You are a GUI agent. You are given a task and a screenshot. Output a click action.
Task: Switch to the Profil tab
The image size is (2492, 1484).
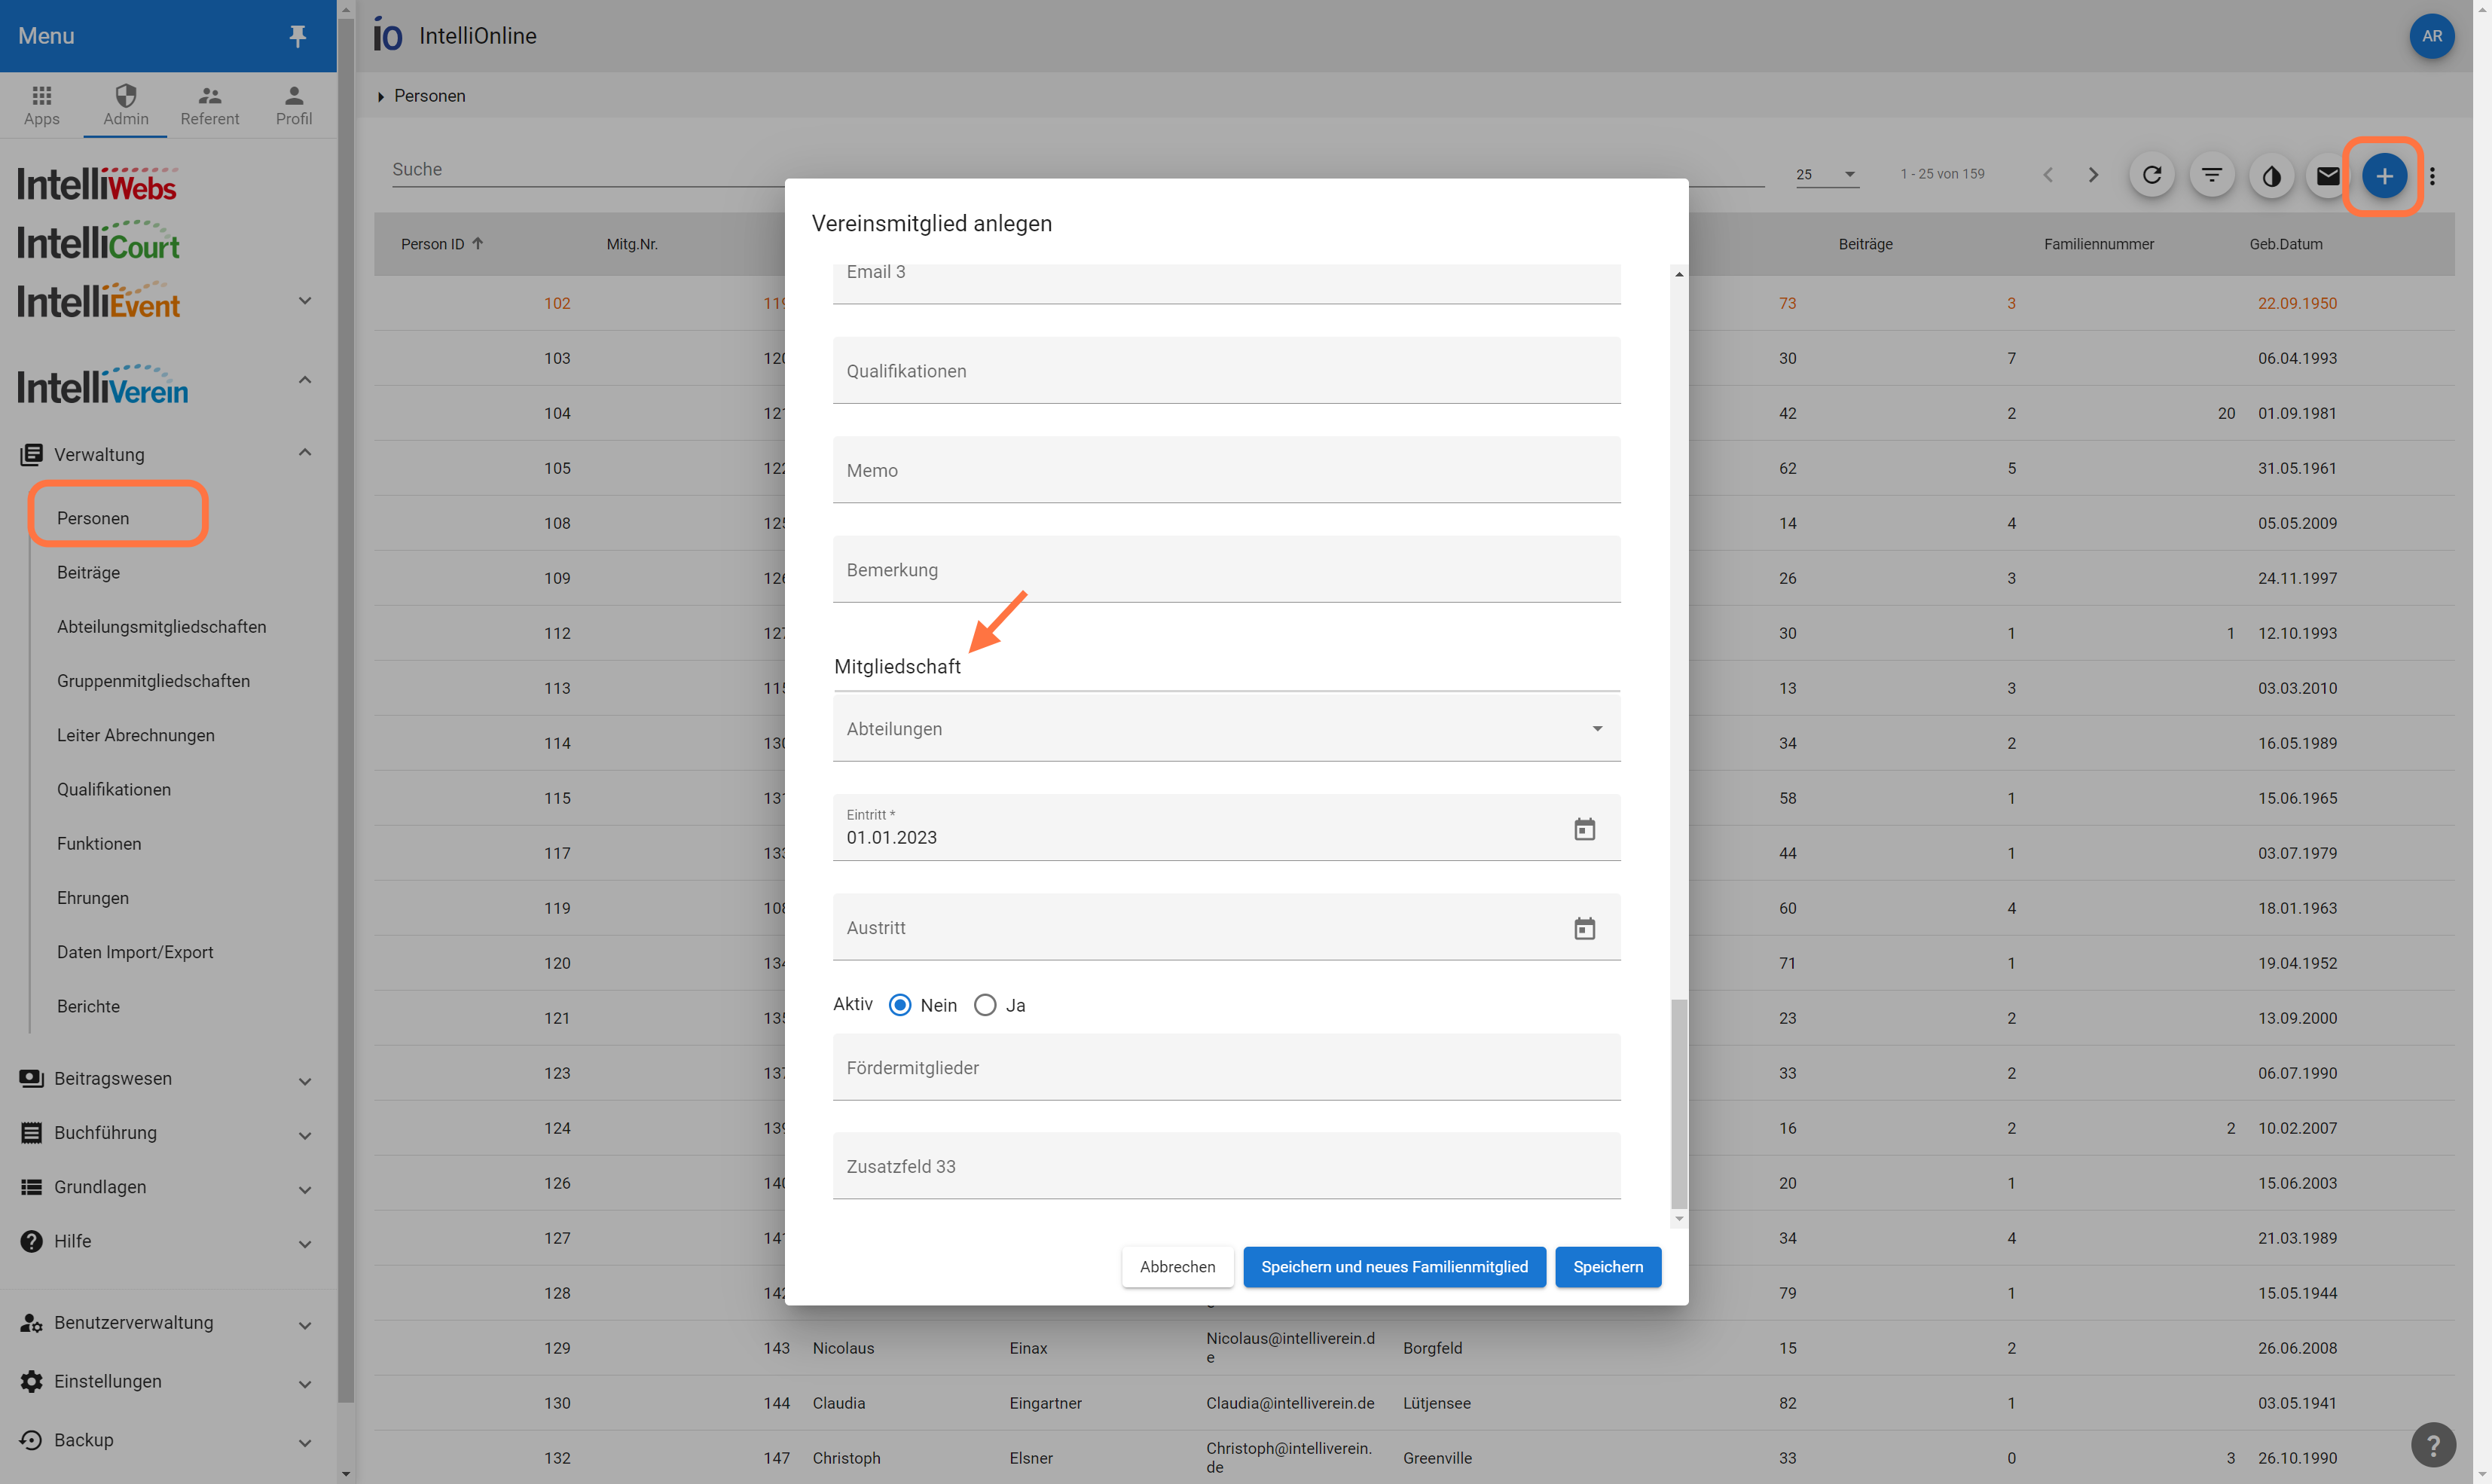[294, 105]
